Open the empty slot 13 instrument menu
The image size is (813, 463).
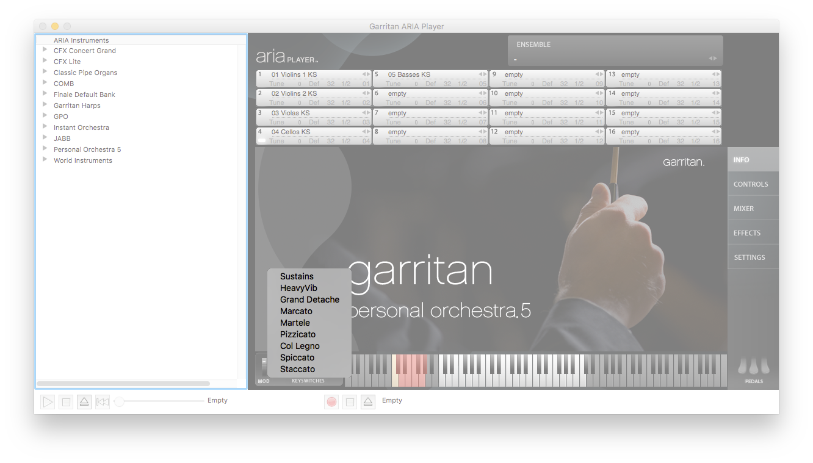pos(631,74)
